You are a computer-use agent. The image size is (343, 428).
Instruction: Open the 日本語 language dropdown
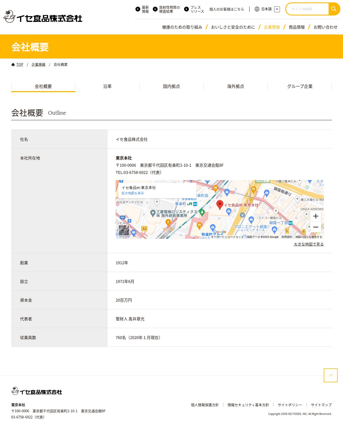(277, 9)
